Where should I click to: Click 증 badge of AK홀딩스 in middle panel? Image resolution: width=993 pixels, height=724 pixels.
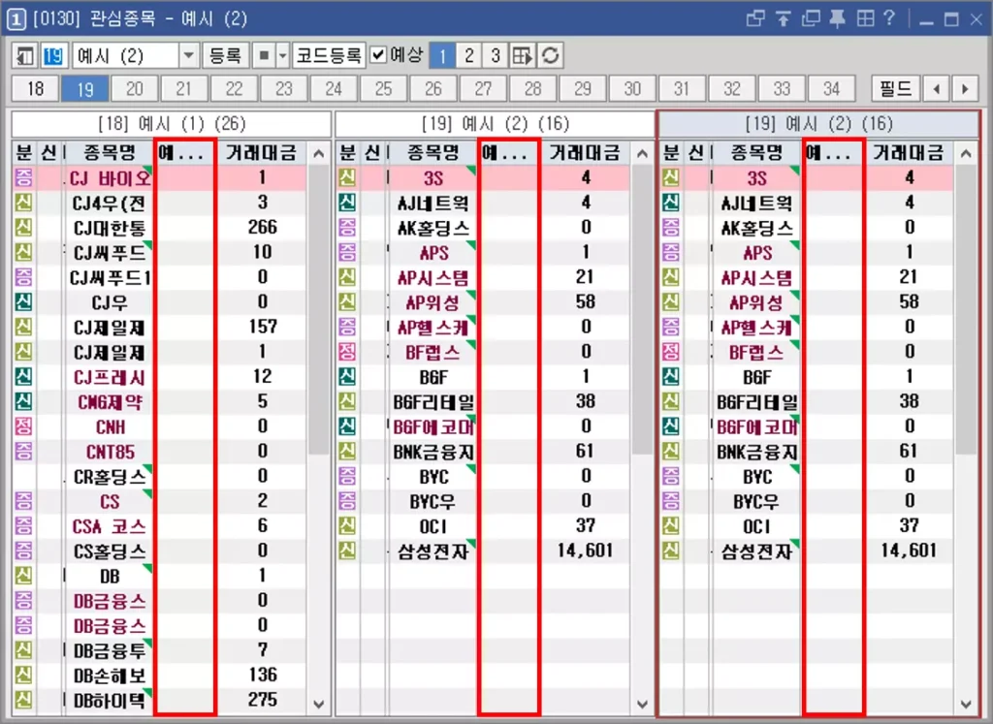347,228
